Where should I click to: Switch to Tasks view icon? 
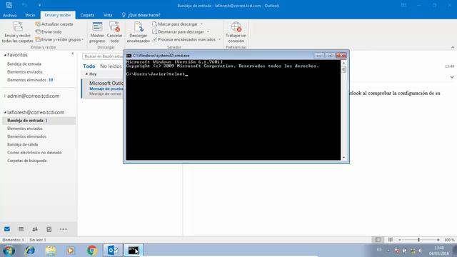[x=49, y=229]
